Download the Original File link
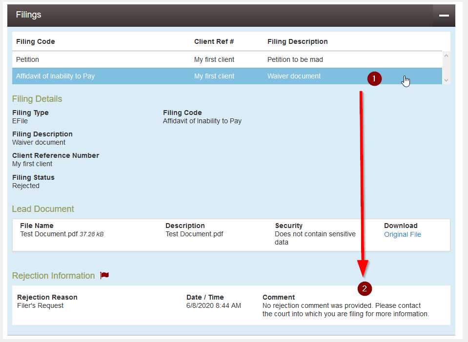 coord(402,234)
